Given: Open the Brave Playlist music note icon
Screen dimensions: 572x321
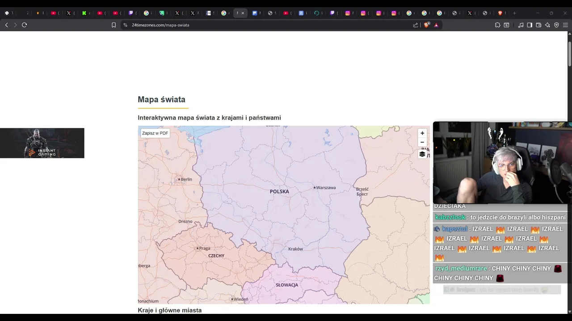Looking at the screenshot, I should coord(521,25).
